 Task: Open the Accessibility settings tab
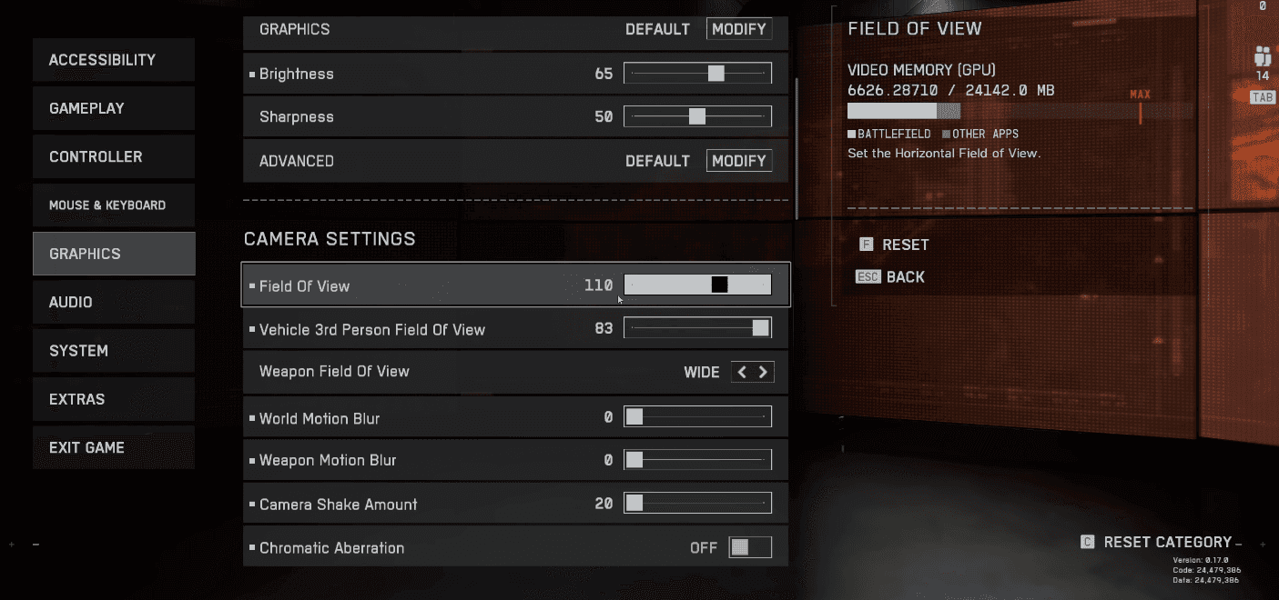pyautogui.click(x=114, y=60)
